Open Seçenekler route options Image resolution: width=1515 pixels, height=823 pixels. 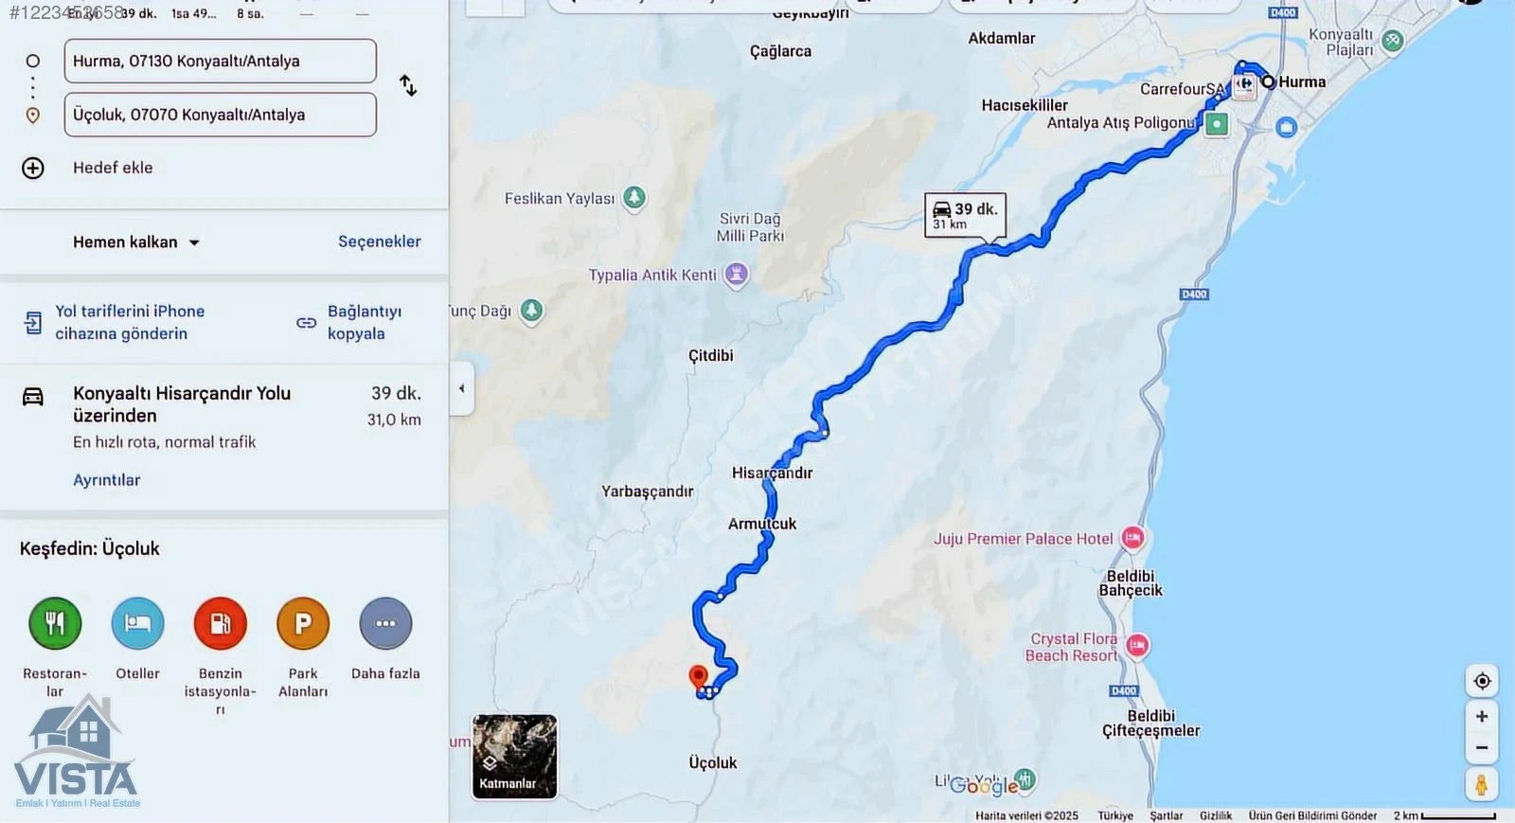coord(380,242)
